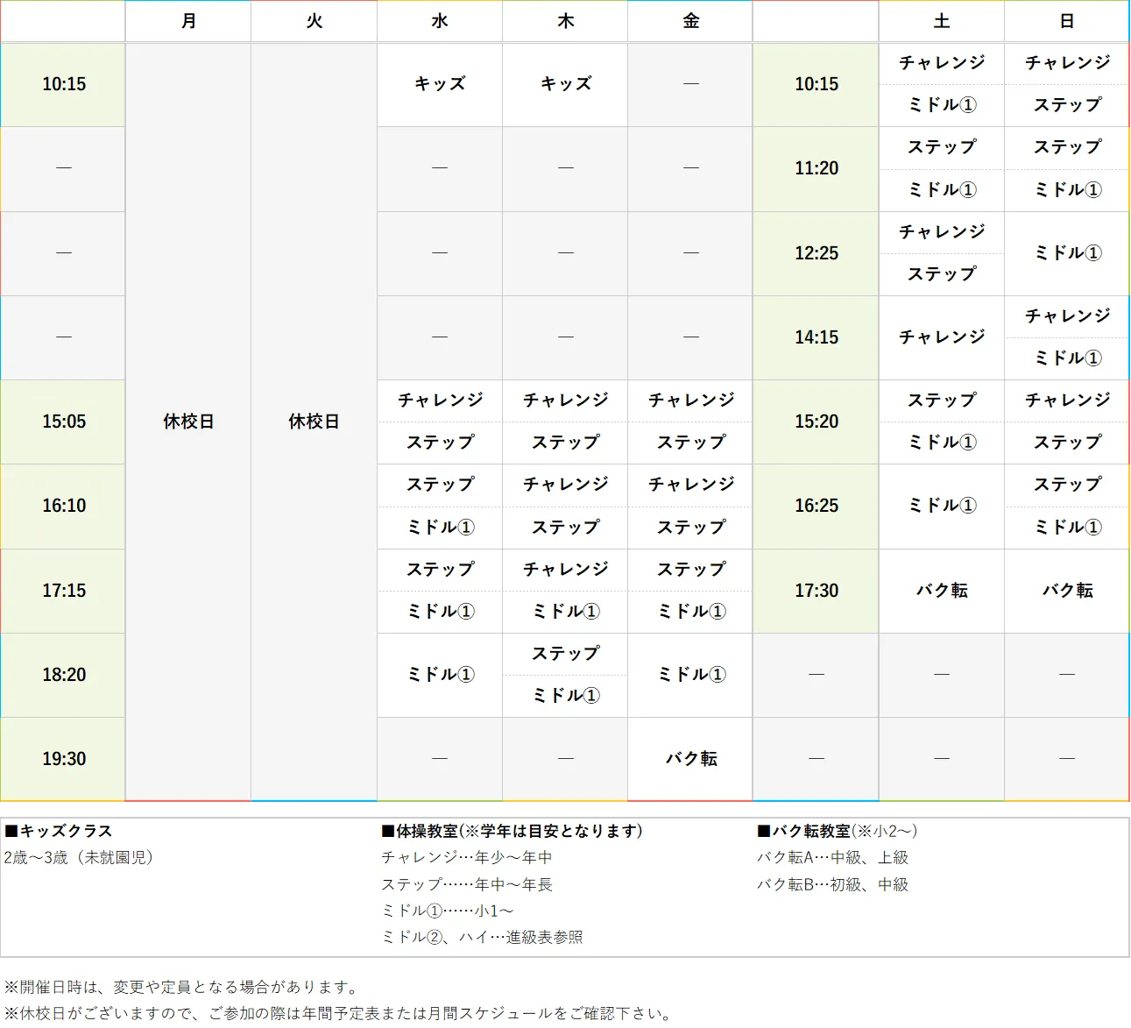
Task: Click the キッズ class on Wednesday
Action: [x=439, y=84]
